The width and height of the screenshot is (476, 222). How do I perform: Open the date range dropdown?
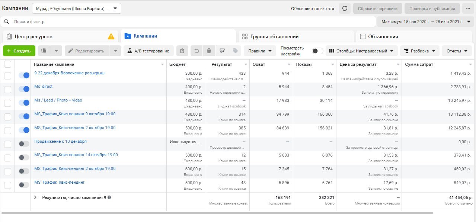[x=426, y=22]
